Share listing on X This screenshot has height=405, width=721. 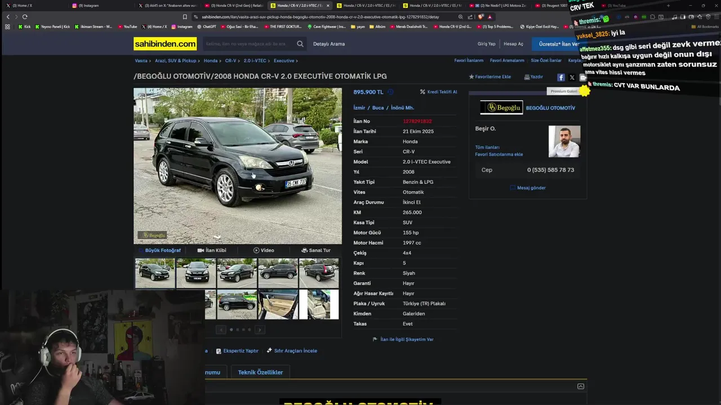(572, 78)
